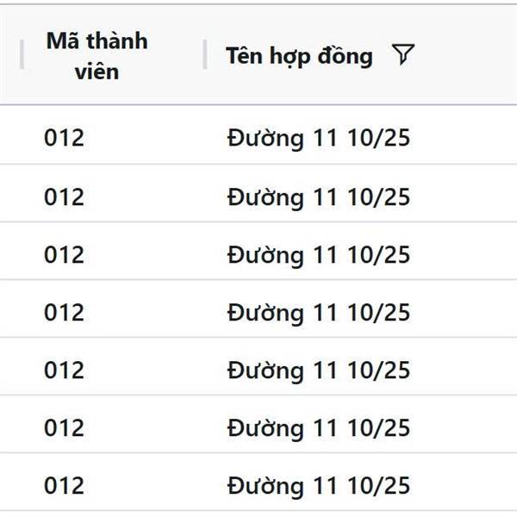This screenshot has width=517, height=517.
Task: Click the Mã thành viên column header
Action: [97, 56]
